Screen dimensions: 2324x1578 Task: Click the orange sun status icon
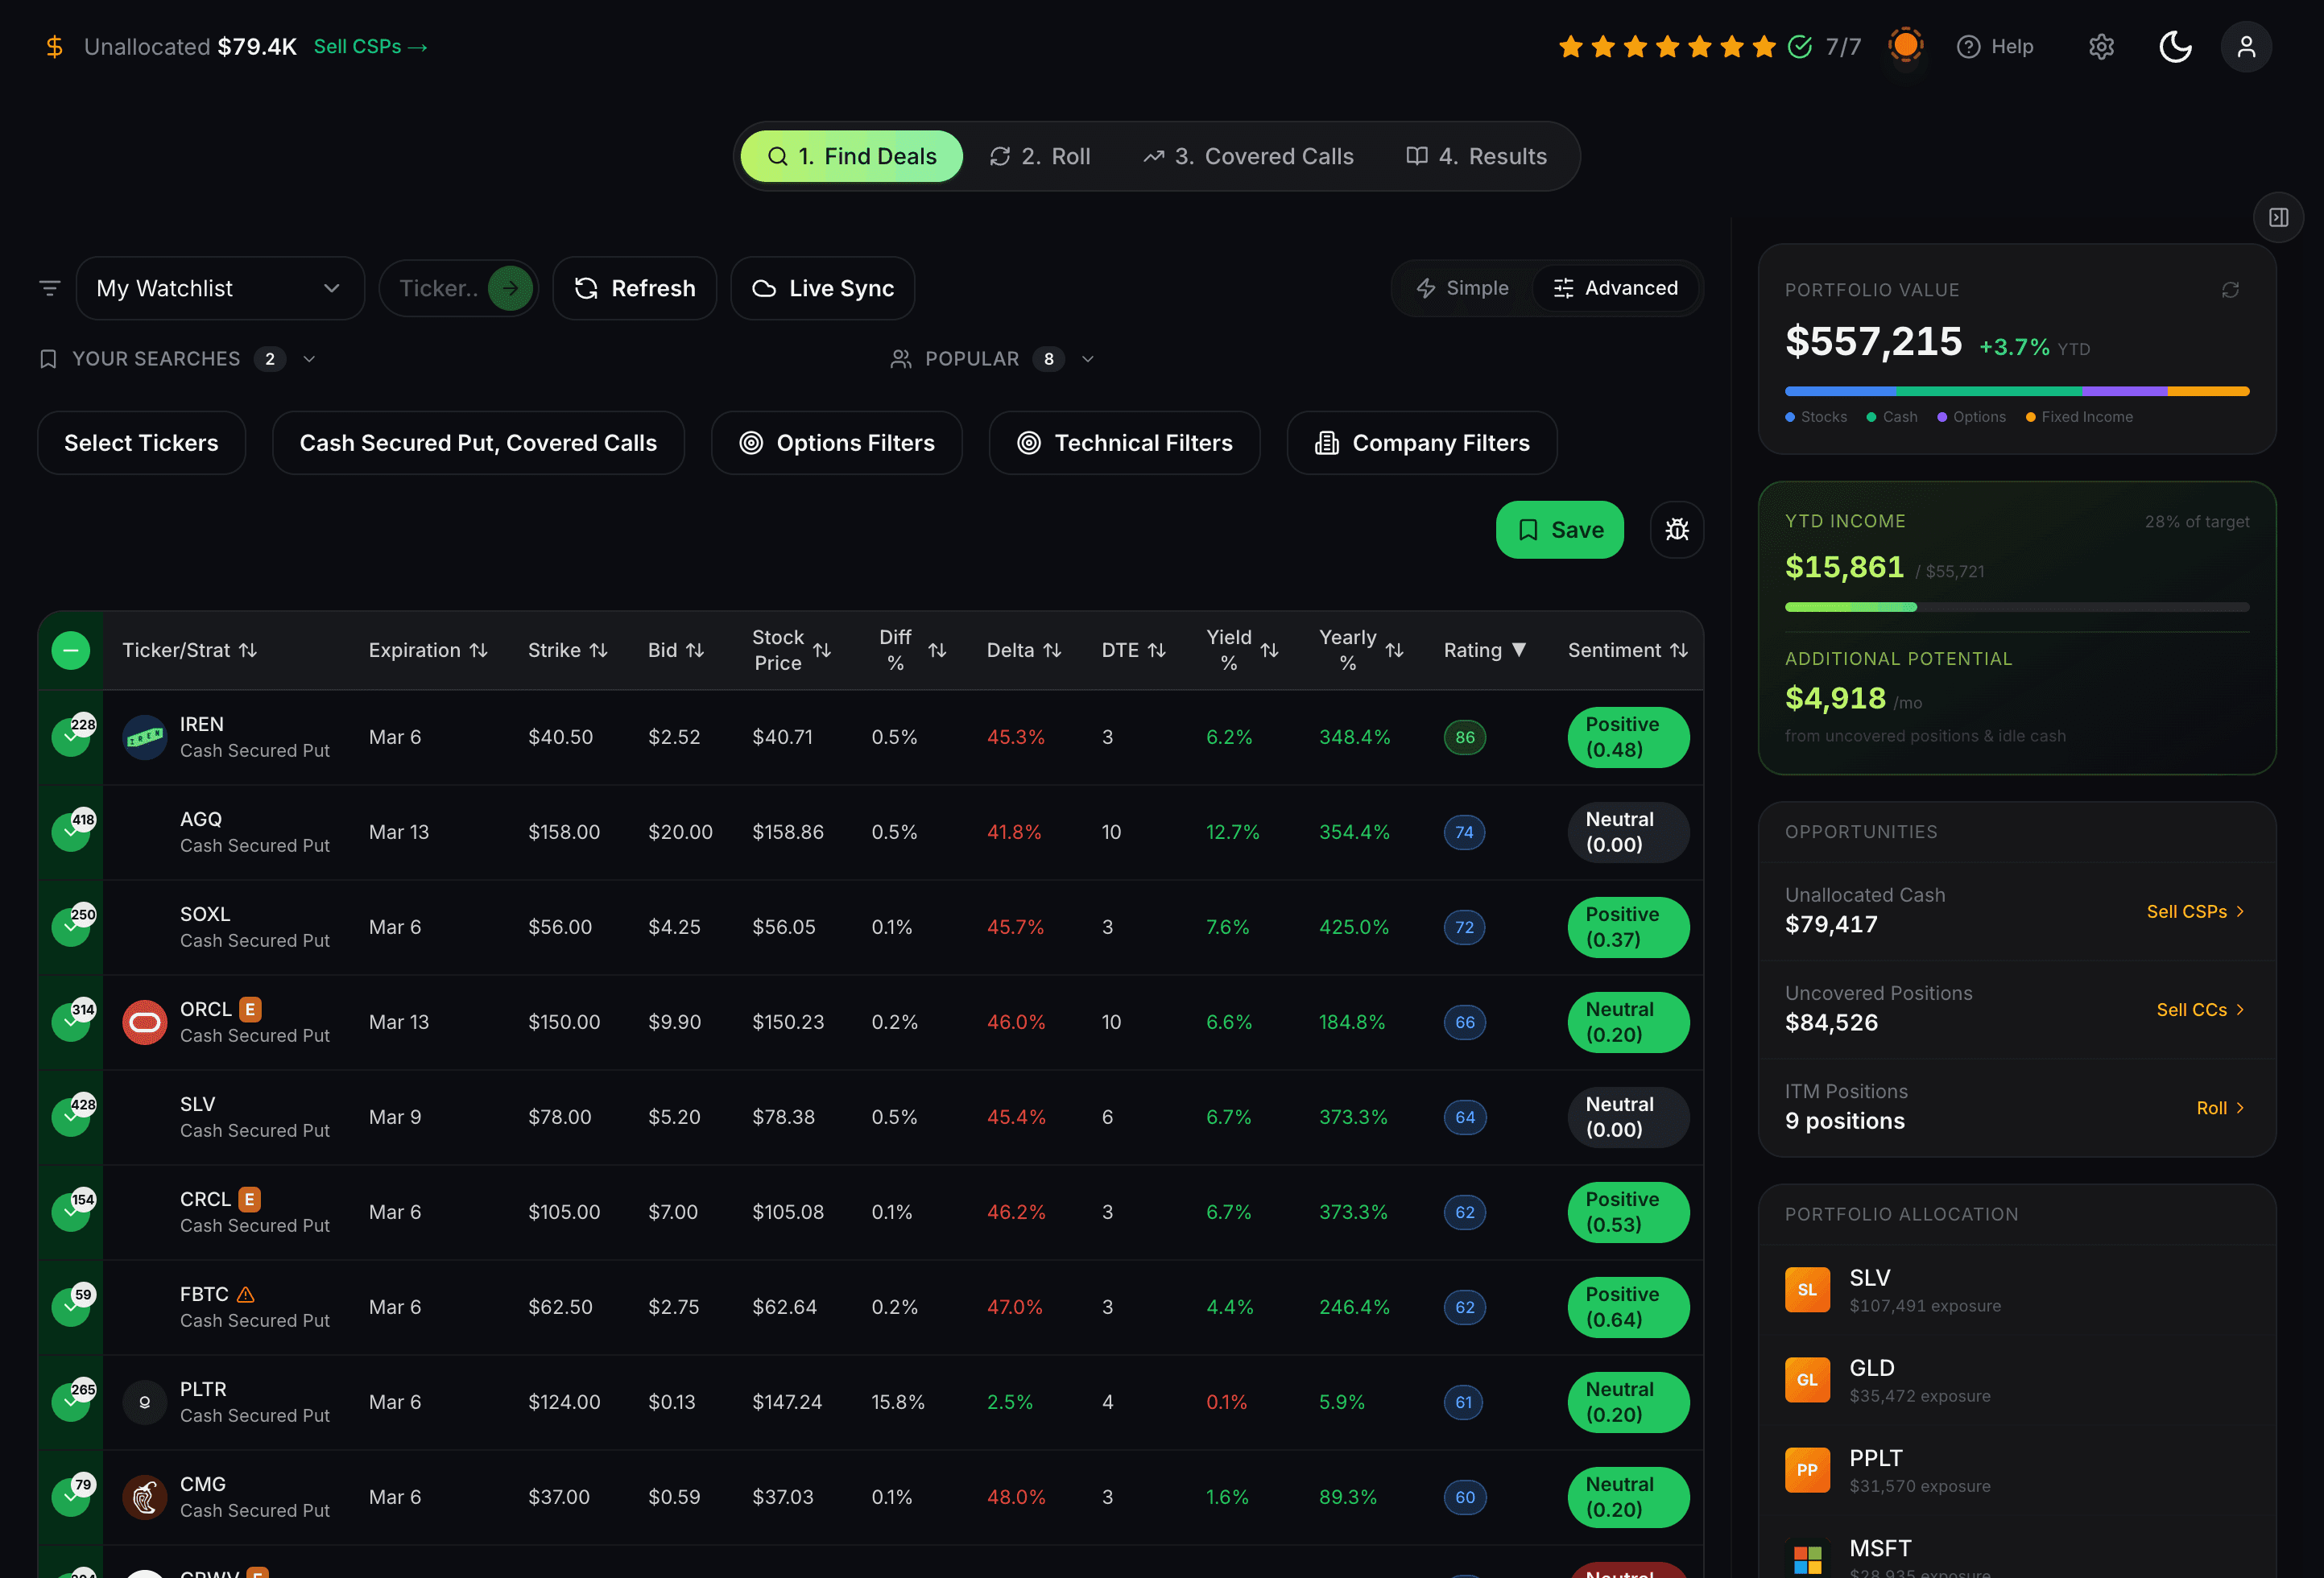(1906, 45)
